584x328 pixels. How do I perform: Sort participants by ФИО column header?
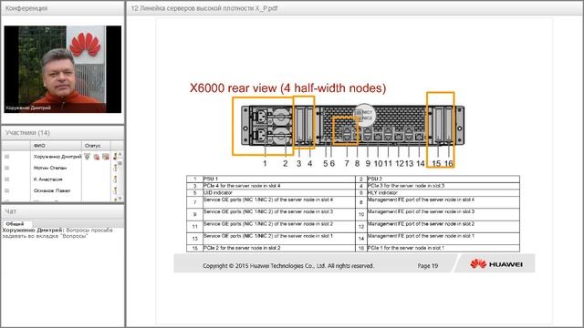(56, 146)
